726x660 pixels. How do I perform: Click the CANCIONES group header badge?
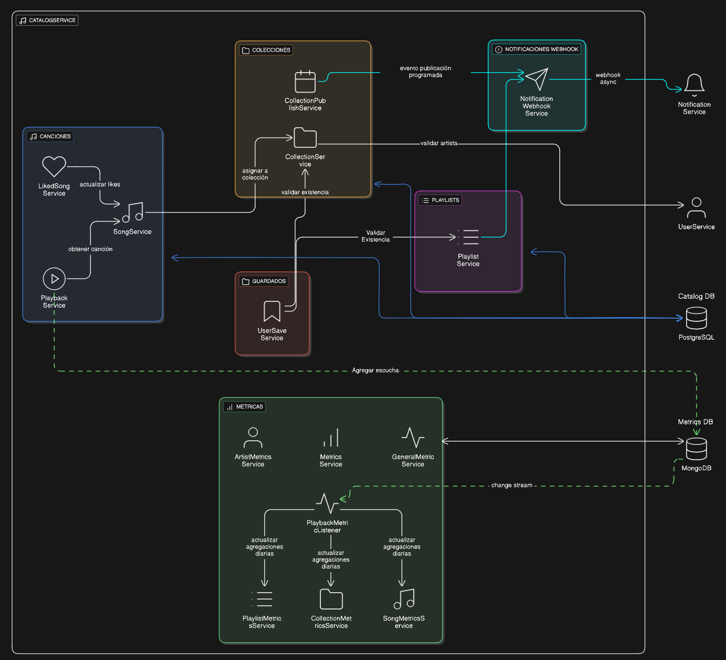click(49, 136)
